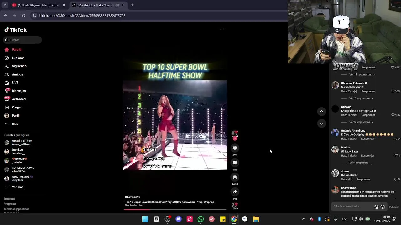
Task: Like Josue's the weeknd comment
Action: tap(396, 179)
